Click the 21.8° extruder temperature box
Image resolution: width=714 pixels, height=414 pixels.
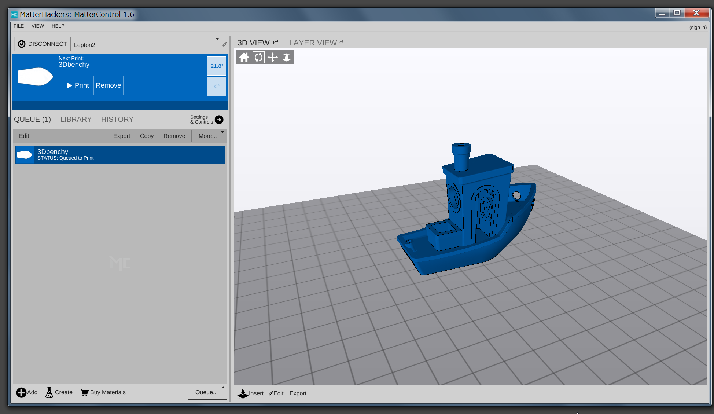pos(217,66)
